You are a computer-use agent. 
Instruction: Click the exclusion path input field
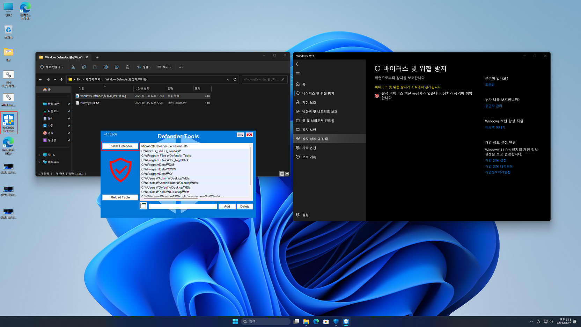tap(183, 206)
